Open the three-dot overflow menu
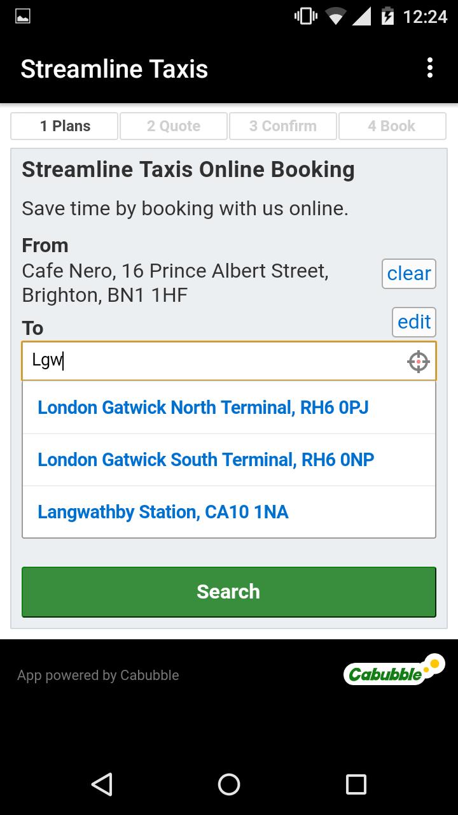 [x=430, y=68]
